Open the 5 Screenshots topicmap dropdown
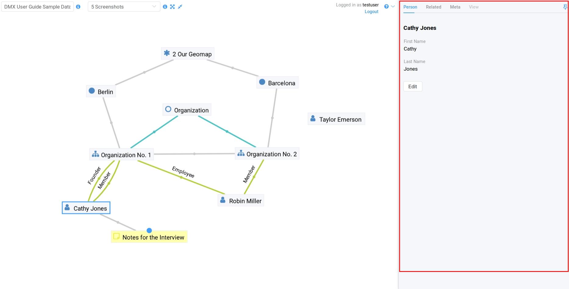This screenshot has width=569, height=289. [124, 7]
